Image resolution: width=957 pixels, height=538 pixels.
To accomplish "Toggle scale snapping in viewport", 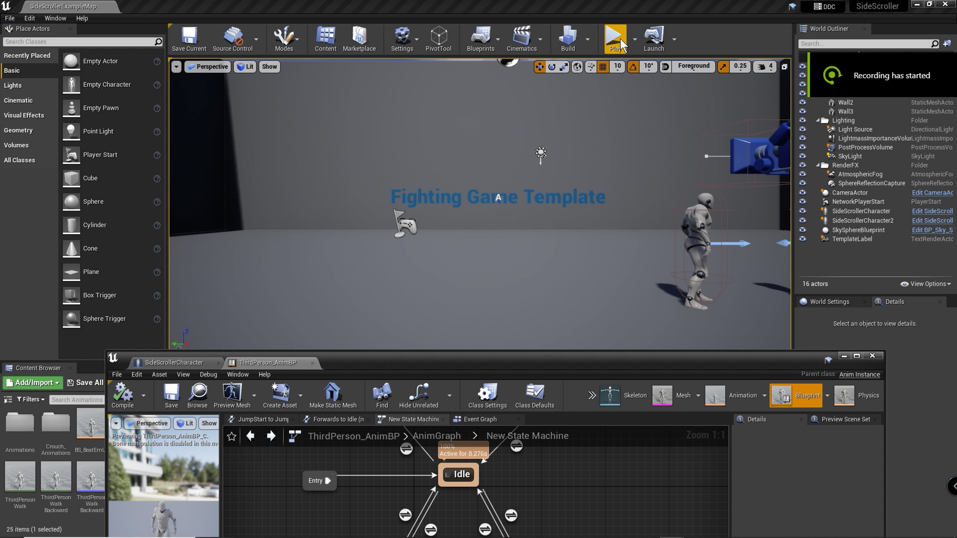I will (723, 67).
